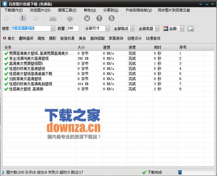217x176 pixels.
Task: Select task 性感美女壁纸高清桌面下载
Action: [31, 74]
